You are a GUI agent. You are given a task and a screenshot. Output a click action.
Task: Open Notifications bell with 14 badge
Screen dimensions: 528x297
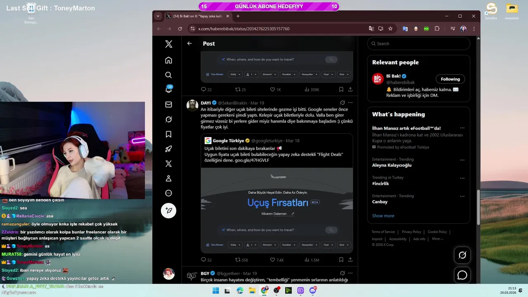point(168,90)
